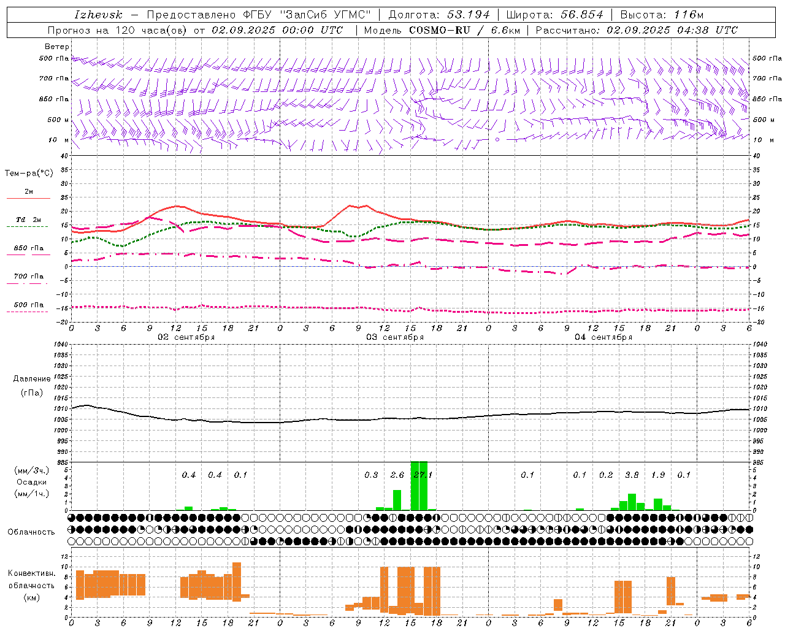Click the "04 сентября" date label

pos(603,337)
